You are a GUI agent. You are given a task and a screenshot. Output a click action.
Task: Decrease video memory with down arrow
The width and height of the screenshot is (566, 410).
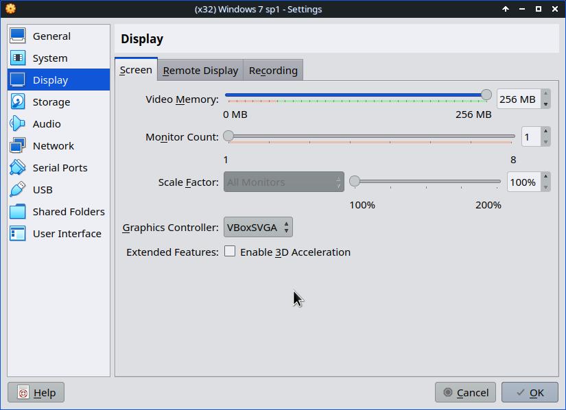click(546, 104)
